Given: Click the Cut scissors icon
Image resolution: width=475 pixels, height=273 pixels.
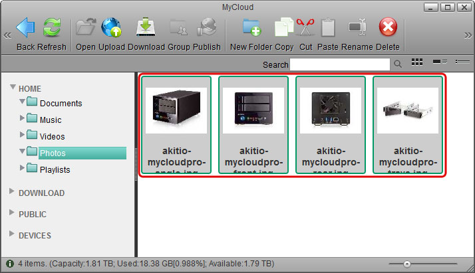Looking at the screenshot, I should click(305, 27).
